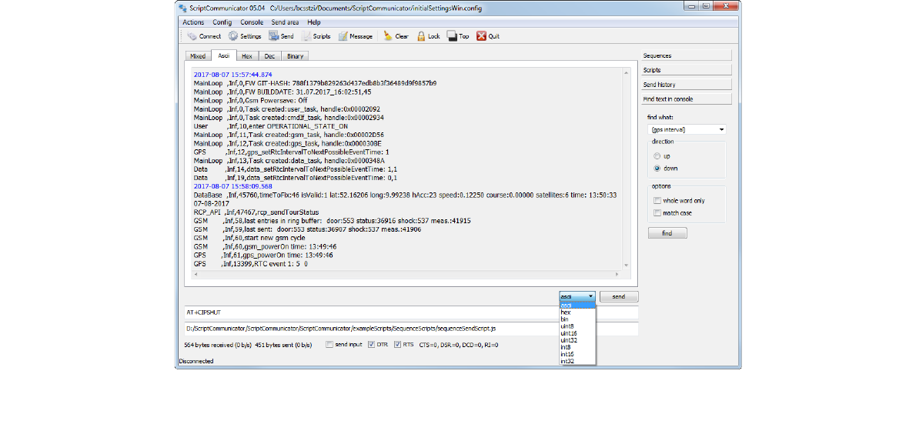Expand the Send history panel
This screenshot has height=431, width=916.
(x=687, y=85)
